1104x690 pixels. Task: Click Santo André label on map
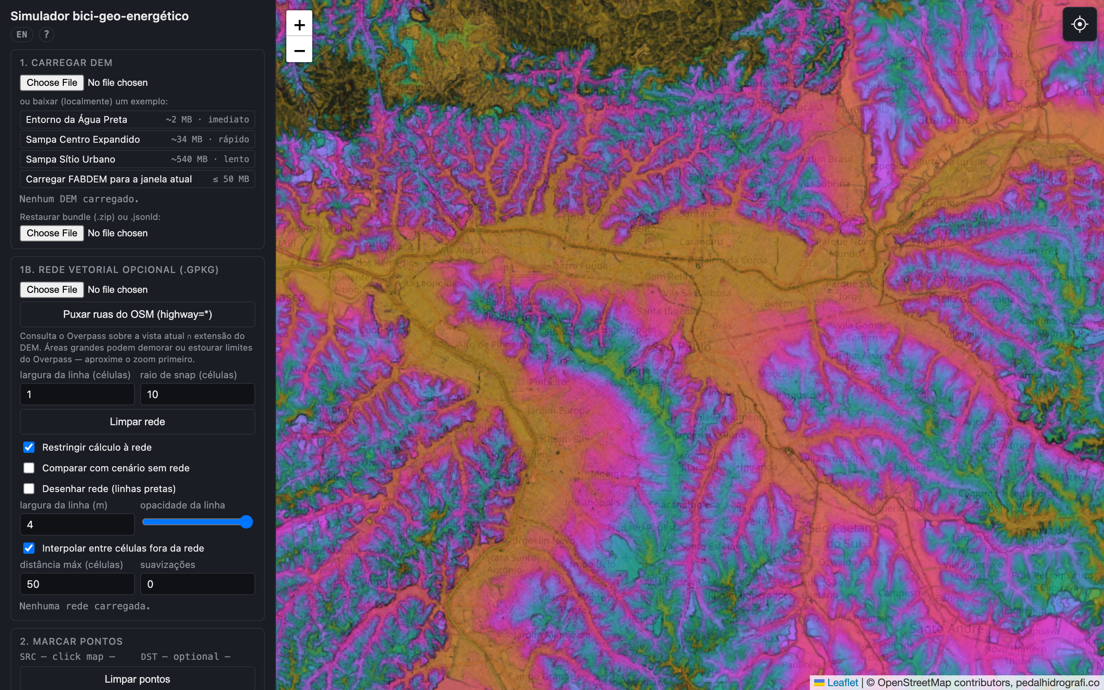pos(947,629)
